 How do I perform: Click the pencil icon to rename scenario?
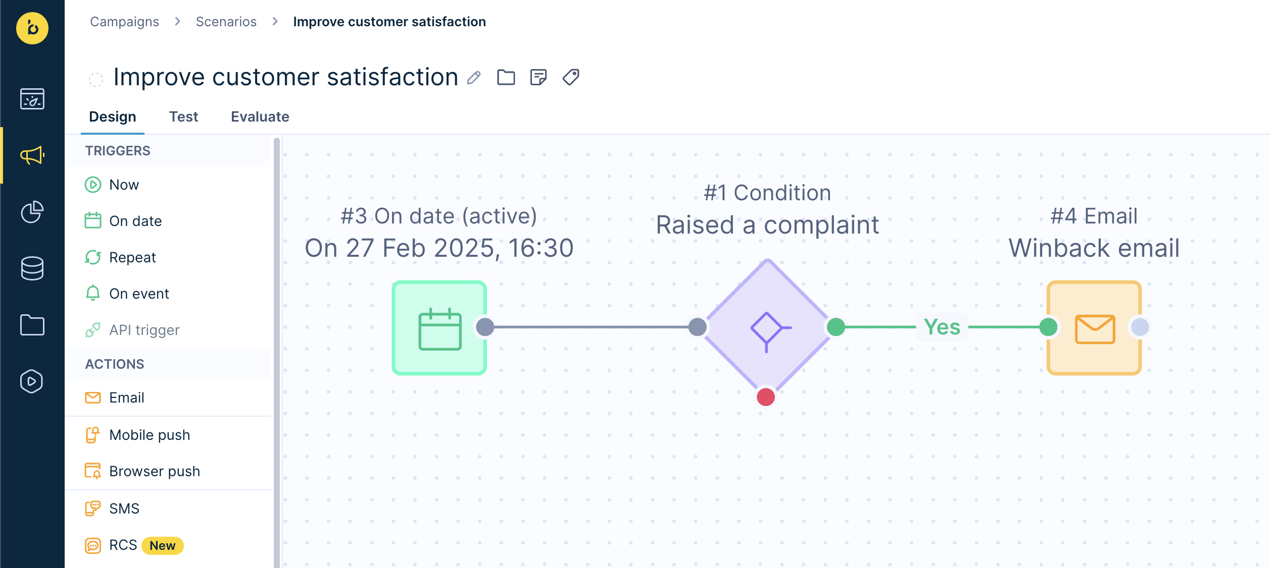(x=474, y=78)
